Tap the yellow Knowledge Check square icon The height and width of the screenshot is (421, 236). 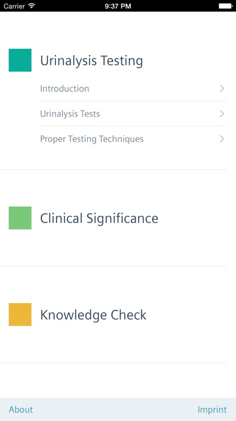tap(20, 314)
